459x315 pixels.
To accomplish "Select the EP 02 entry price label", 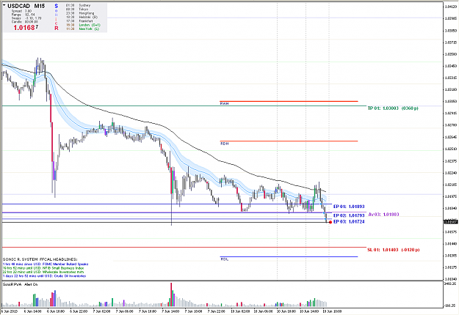I will coord(349,215).
